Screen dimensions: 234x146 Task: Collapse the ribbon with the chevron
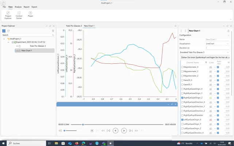click(231, 19)
